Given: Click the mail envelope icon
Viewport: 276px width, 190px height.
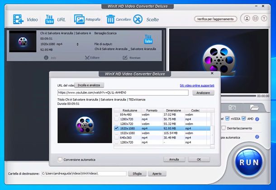Looking at the screenshot, I should pyautogui.click(x=255, y=19).
